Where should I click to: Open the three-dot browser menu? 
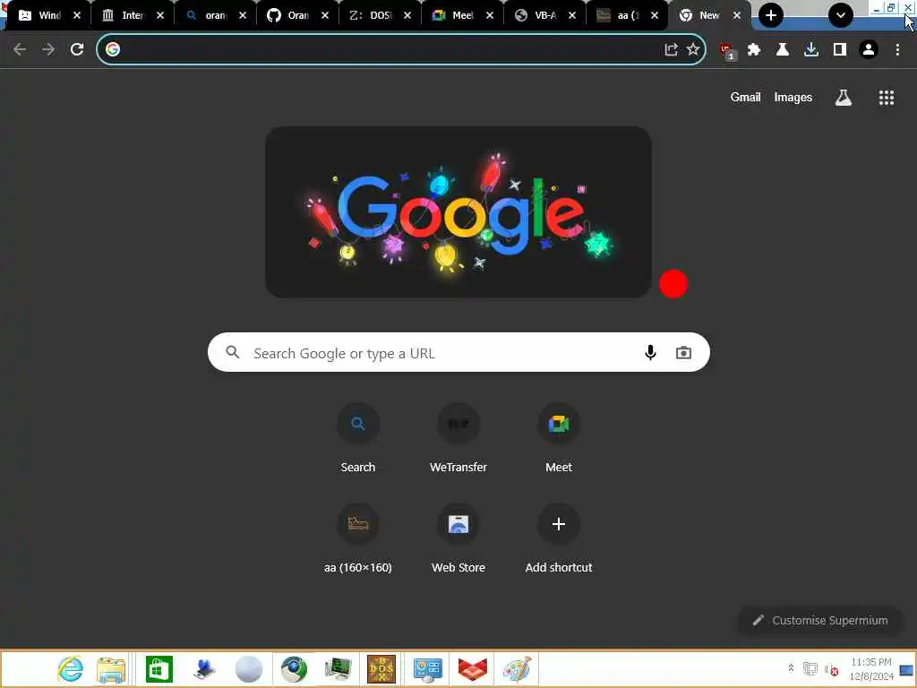pos(897,50)
